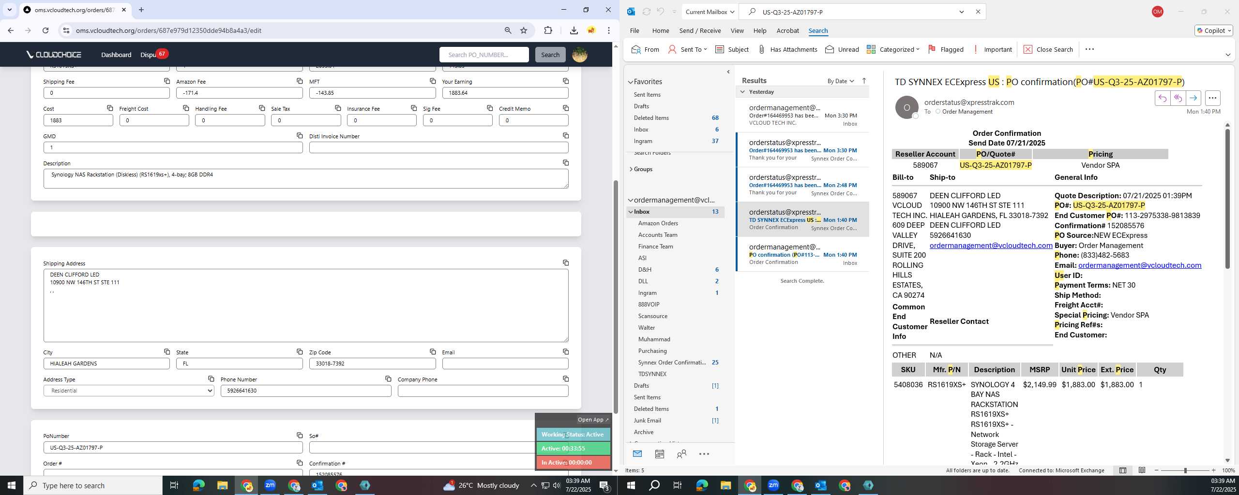This screenshot has width=1239, height=495.
Task: Collapse the ordermanagement account folders
Action: (x=630, y=200)
